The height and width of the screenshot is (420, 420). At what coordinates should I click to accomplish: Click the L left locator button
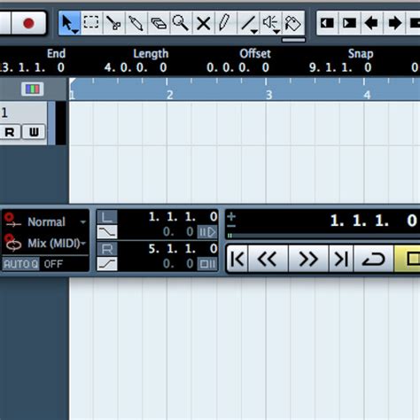[x=107, y=217]
